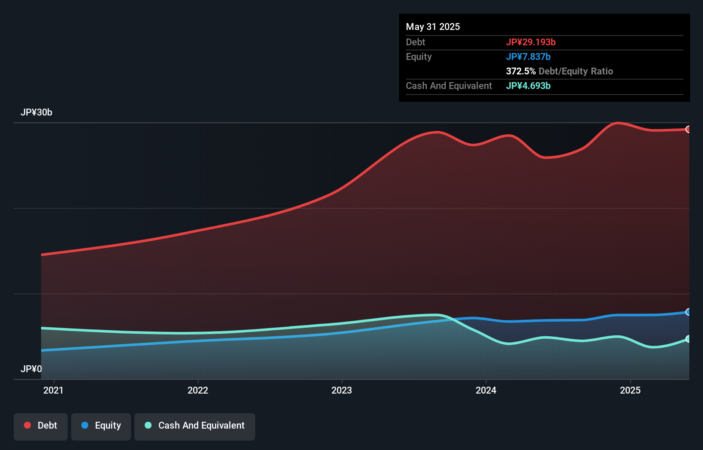Click the JP¥7.837b equity value
Screen dimensions: 703x450
pyautogui.click(x=528, y=56)
